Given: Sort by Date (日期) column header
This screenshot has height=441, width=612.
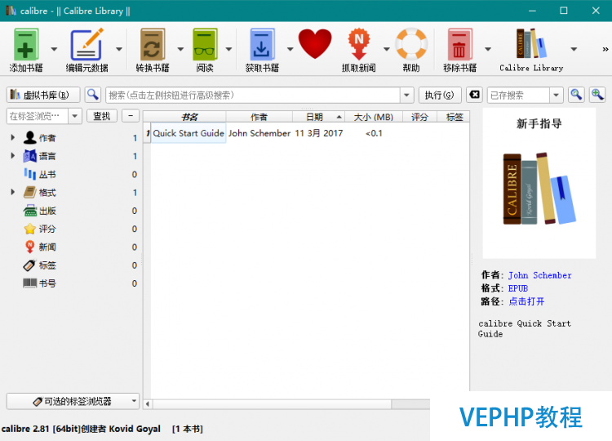Looking at the screenshot, I should coord(318,117).
